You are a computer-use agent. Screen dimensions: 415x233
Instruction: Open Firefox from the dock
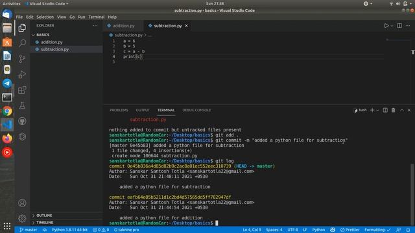tap(7, 139)
